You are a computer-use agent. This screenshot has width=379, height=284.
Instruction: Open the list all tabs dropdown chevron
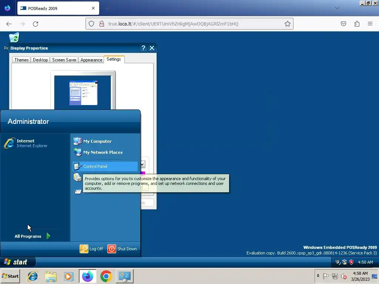click(337, 8)
